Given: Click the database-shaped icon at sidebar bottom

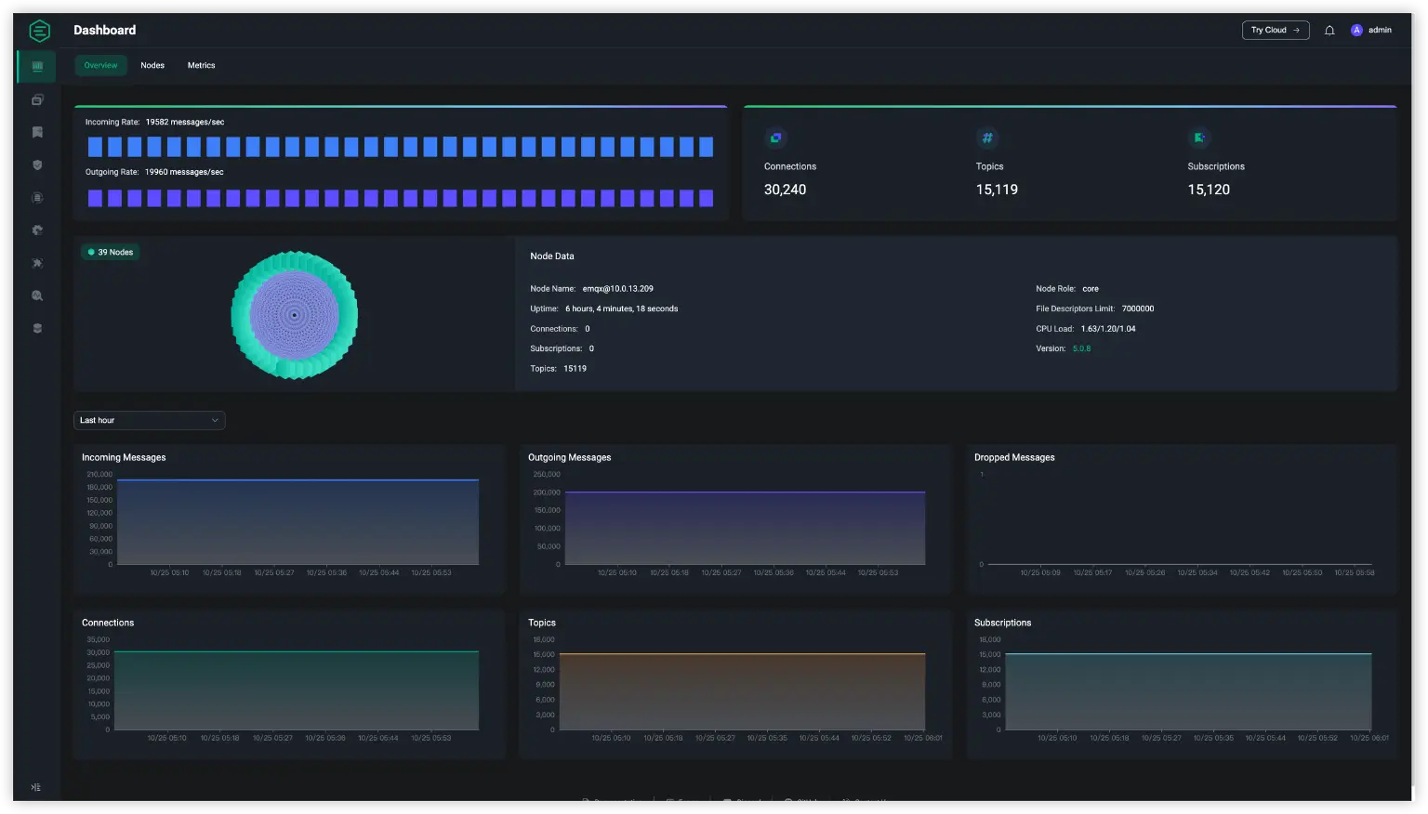Looking at the screenshot, I should (x=36, y=327).
